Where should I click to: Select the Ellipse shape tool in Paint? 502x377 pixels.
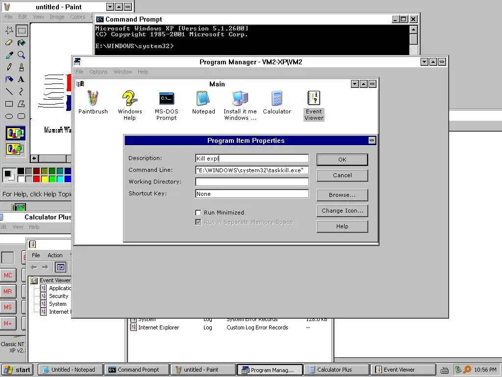click(9, 116)
